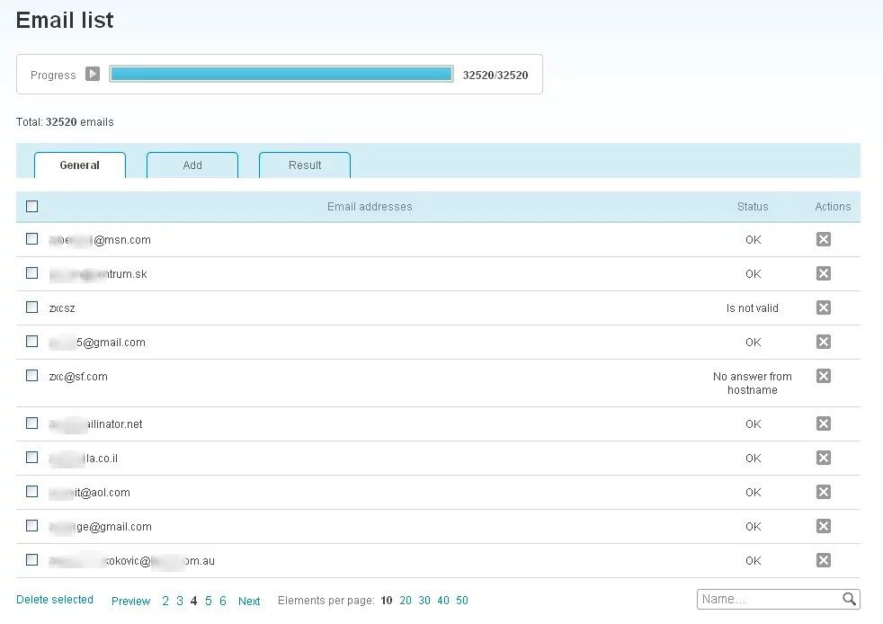Image resolution: width=883 pixels, height=624 pixels.
Task: Show 20 elements per page
Action: pos(406,601)
